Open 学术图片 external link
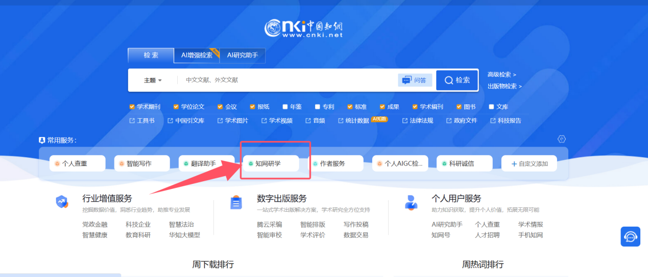The image size is (648, 277). point(233,121)
